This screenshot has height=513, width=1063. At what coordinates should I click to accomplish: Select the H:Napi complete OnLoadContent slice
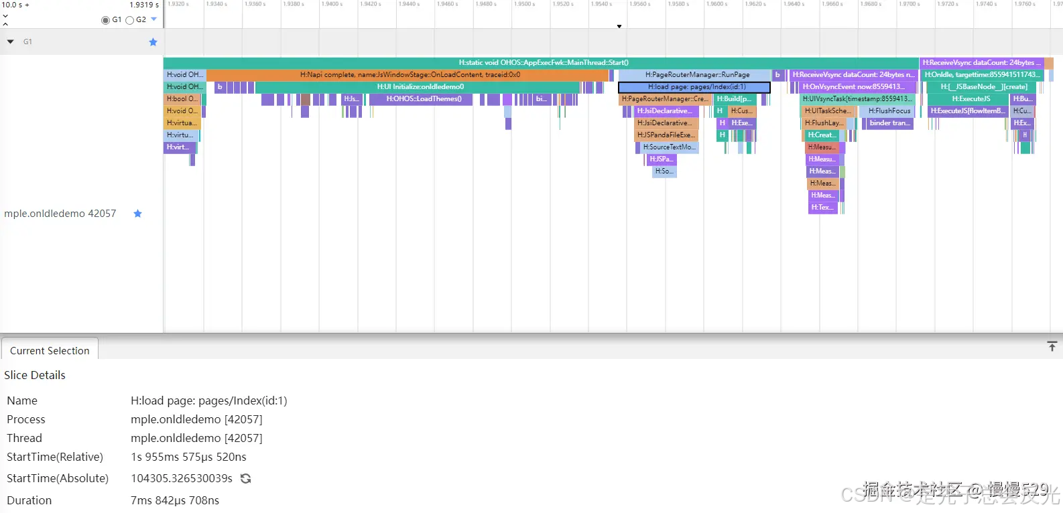408,75
